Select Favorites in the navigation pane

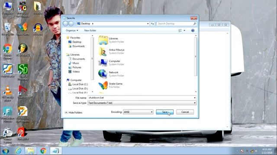pos(73,37)
